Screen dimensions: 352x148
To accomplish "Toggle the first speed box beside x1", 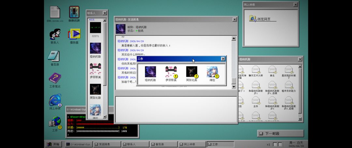I will point(275,144).
